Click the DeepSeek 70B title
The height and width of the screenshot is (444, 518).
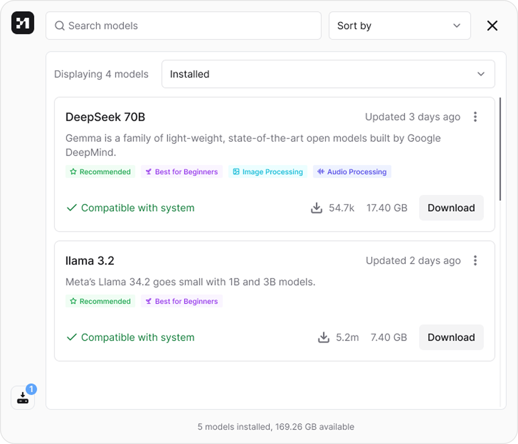coord(105,117)
